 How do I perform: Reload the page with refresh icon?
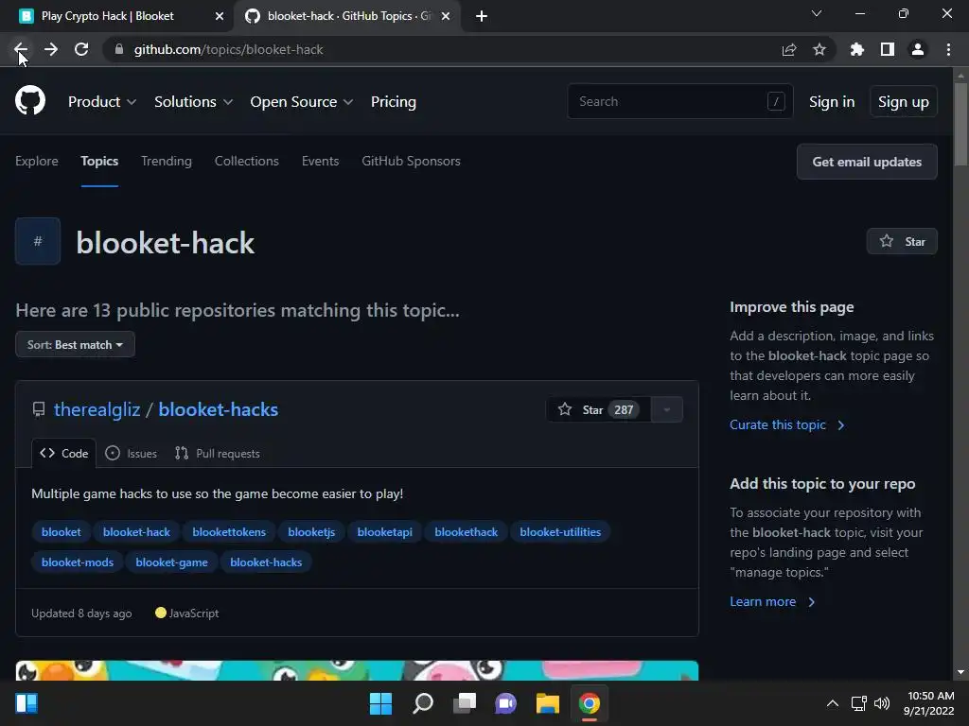point(81,49)
